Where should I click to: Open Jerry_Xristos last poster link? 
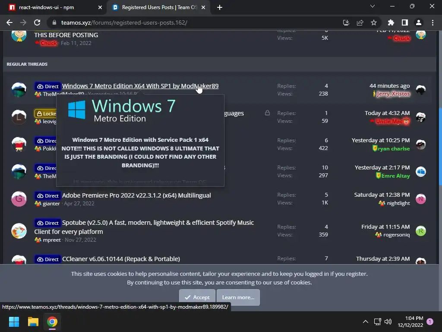point(393,94)
